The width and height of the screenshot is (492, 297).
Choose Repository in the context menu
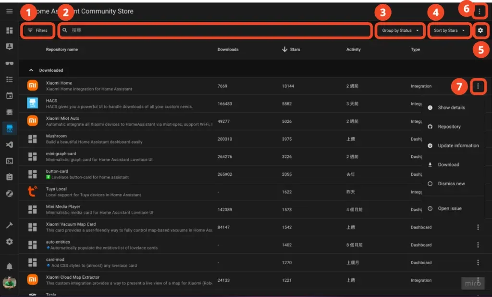449,127
